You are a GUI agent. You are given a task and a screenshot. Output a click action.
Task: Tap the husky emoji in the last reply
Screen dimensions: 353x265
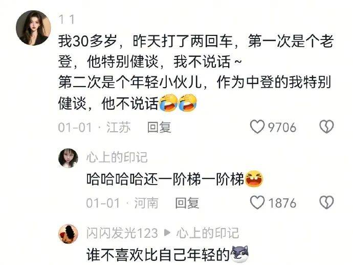point(240,254)
